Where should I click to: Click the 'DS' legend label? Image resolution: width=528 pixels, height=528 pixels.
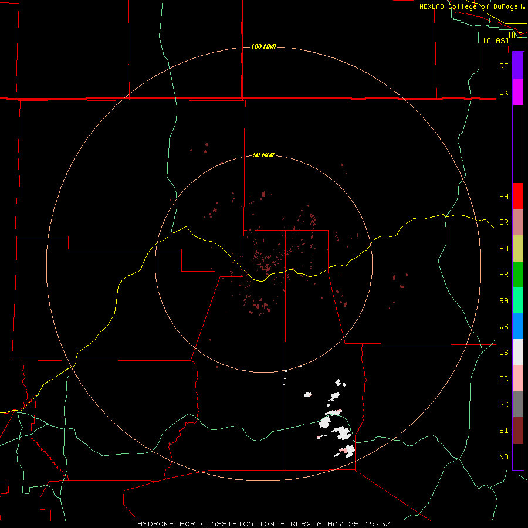pos(504,353)
